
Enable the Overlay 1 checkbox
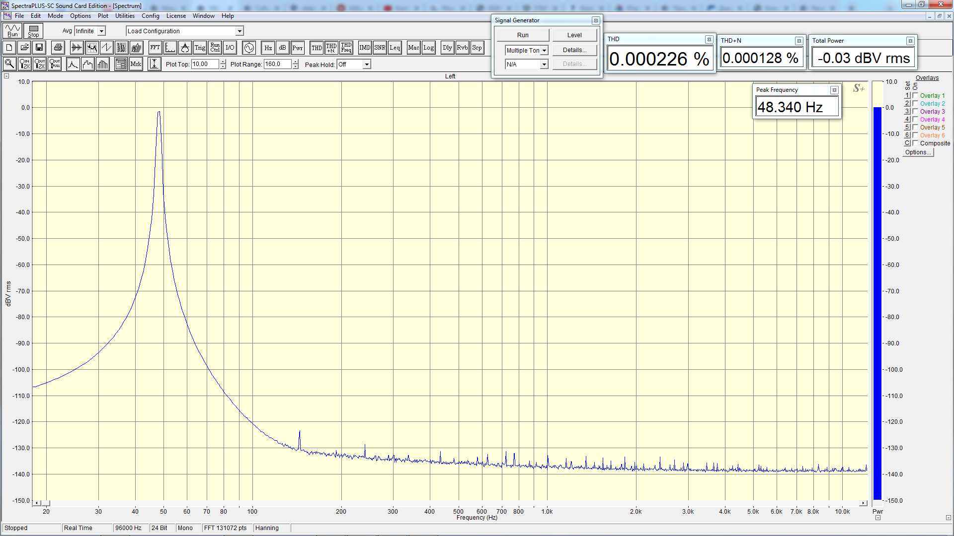tap(915, 95)
